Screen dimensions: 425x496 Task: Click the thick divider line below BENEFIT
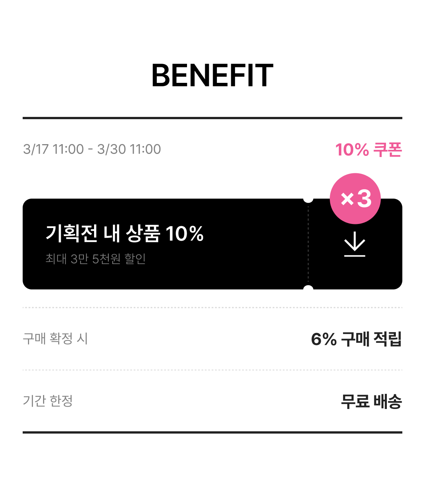212,118
